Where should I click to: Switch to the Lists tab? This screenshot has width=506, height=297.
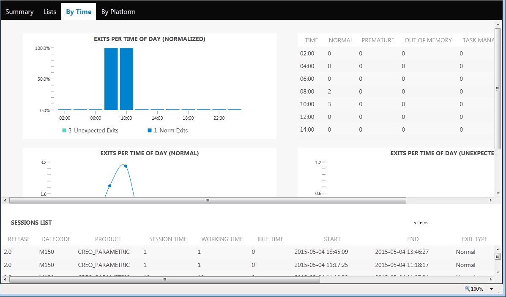(50, 11)
